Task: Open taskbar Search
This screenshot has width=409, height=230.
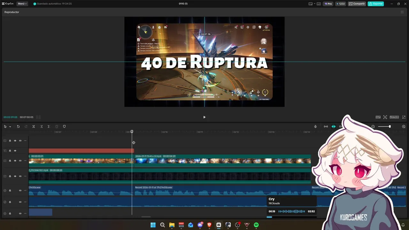Action: point(162,225)
